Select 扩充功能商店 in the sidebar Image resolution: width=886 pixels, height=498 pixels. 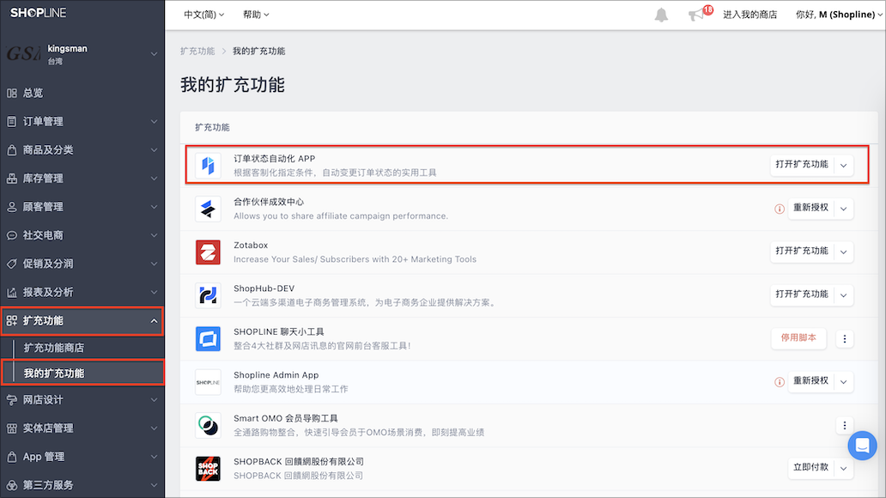coord(54,348)
